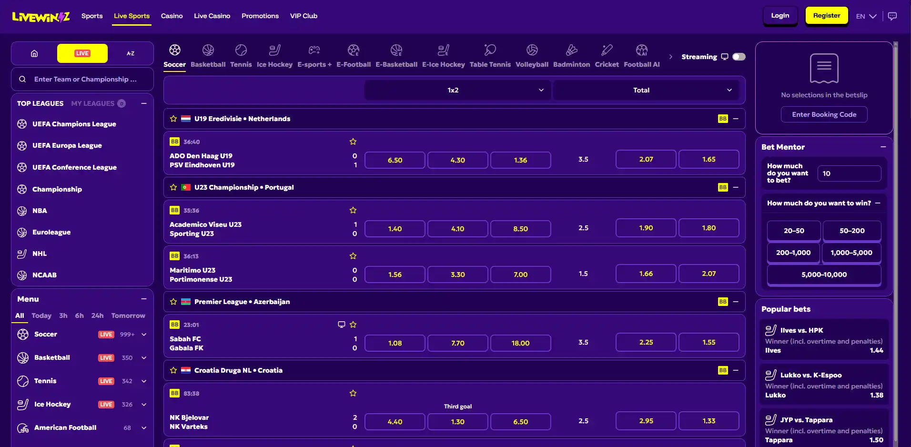The height and width of the screenshot is (447, 911).
Task: Open the home icon tab
Action: pos(34,53)
